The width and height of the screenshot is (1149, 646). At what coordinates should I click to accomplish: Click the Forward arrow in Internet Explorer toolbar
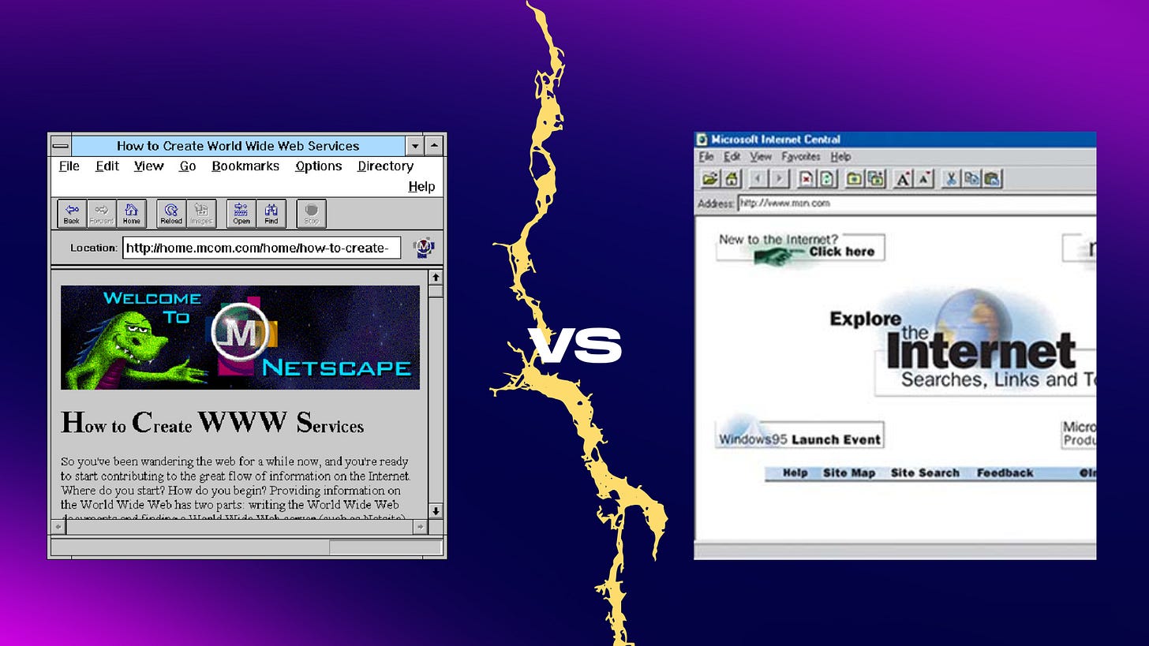(x=779, y=179)
